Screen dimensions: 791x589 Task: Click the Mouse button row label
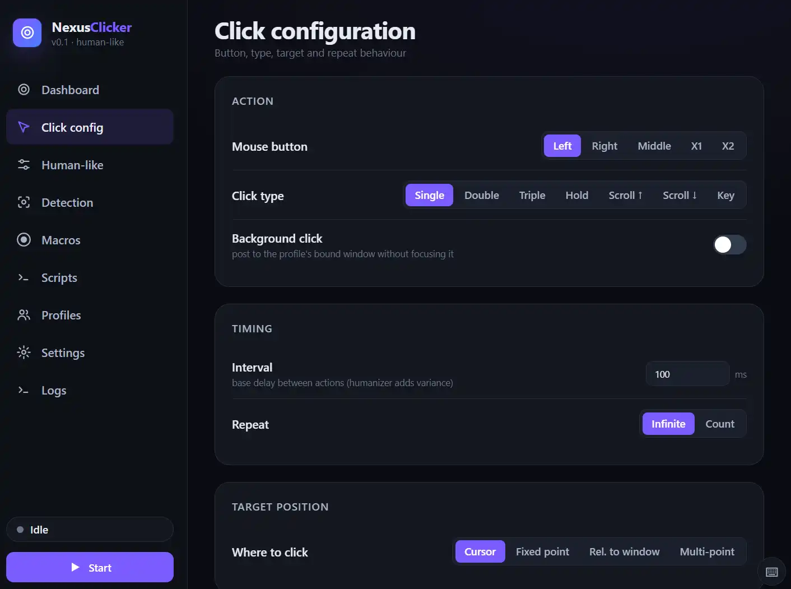click(x=269, y=146)
